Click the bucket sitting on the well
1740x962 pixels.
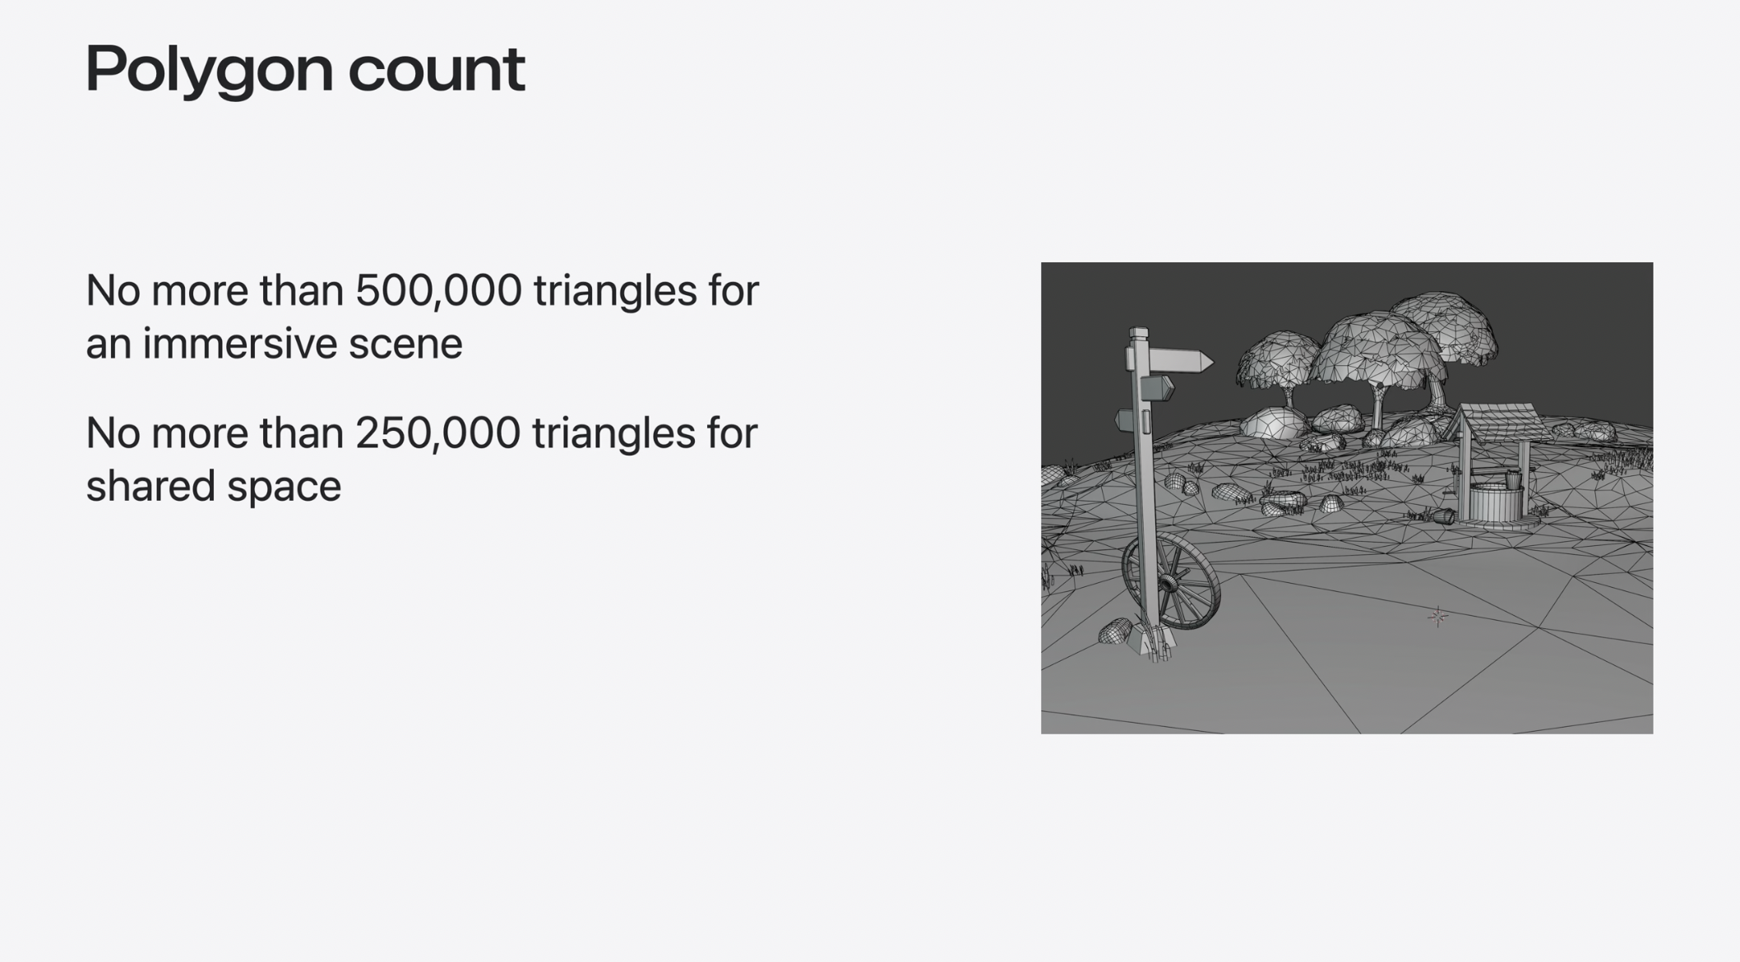tap(1512, 479)
